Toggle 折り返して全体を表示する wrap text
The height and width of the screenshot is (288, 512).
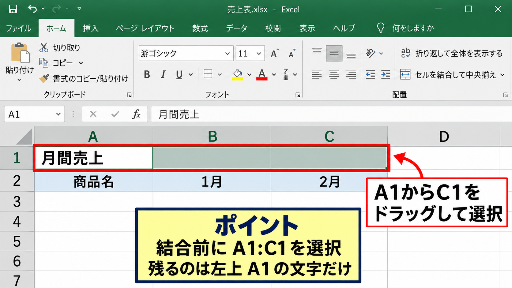click(452, 53)
